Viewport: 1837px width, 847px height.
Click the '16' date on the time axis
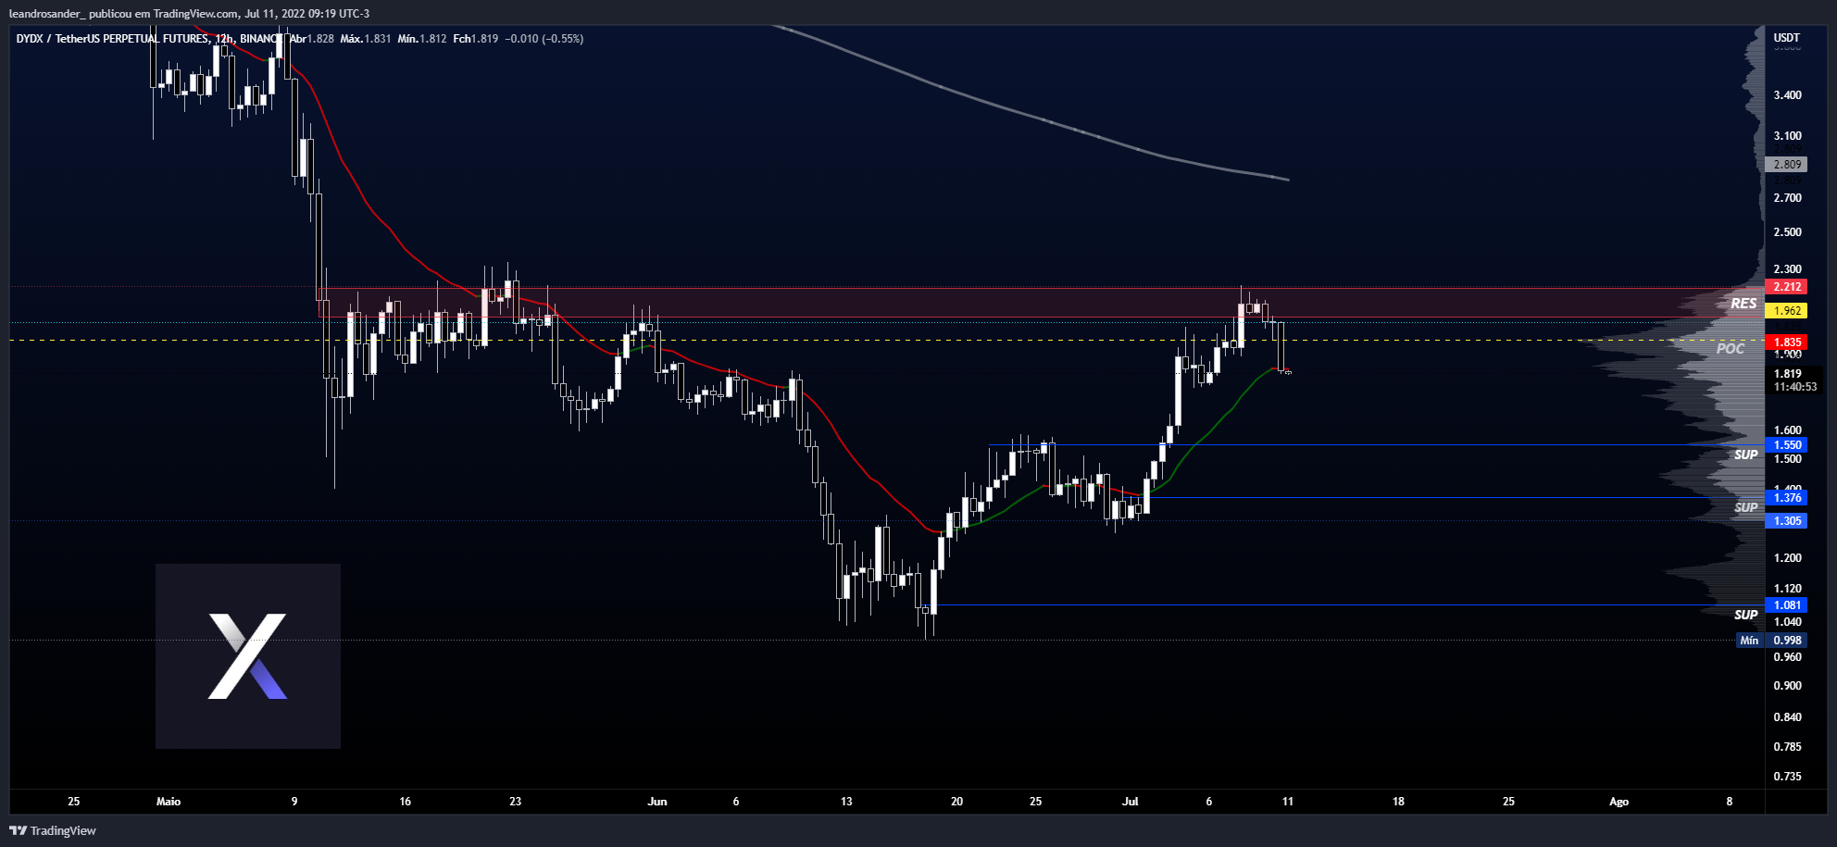click(405, 802)
